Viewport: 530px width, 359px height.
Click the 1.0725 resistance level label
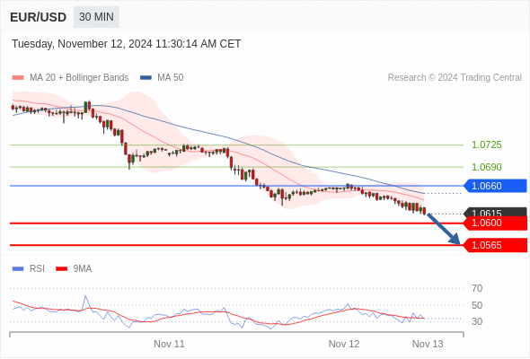pos(486,144)
